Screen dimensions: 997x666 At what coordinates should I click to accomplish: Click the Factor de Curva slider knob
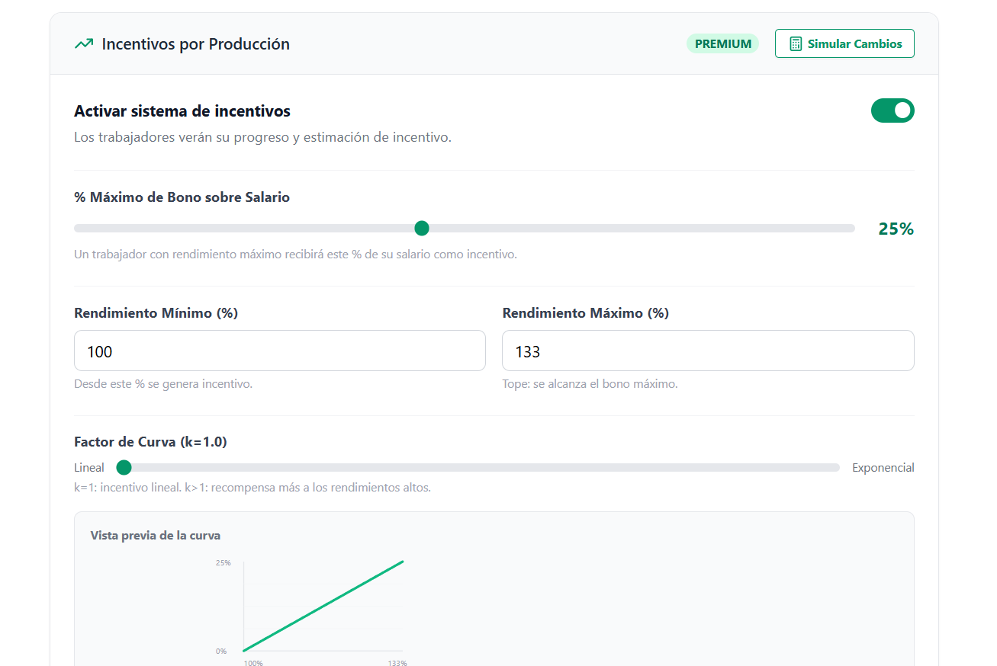click(124, 467)
